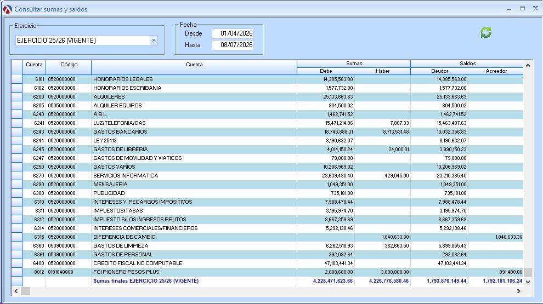The image size is (543, 304).
Task: Click the Acreedor column header
Action: click(496, 71)
